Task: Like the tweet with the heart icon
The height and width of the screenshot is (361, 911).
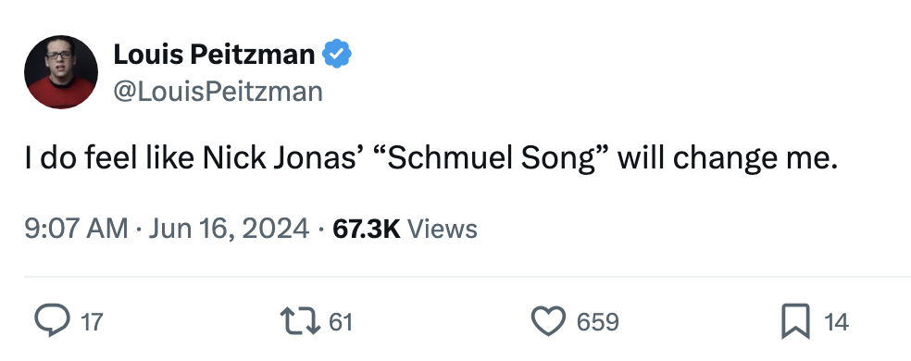Action: tap(548, 321)
